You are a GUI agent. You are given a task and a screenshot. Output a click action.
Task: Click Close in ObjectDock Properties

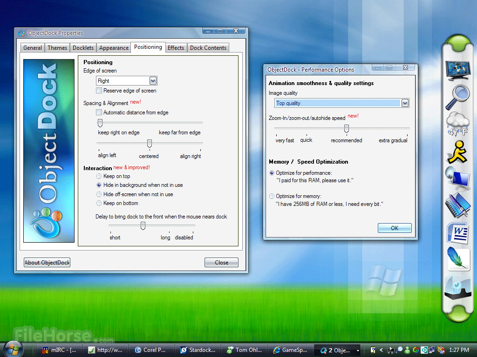coord(221,263)
